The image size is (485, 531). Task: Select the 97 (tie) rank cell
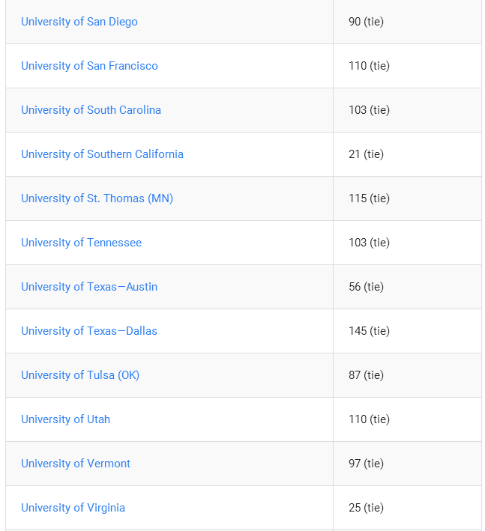pos(407,464)
